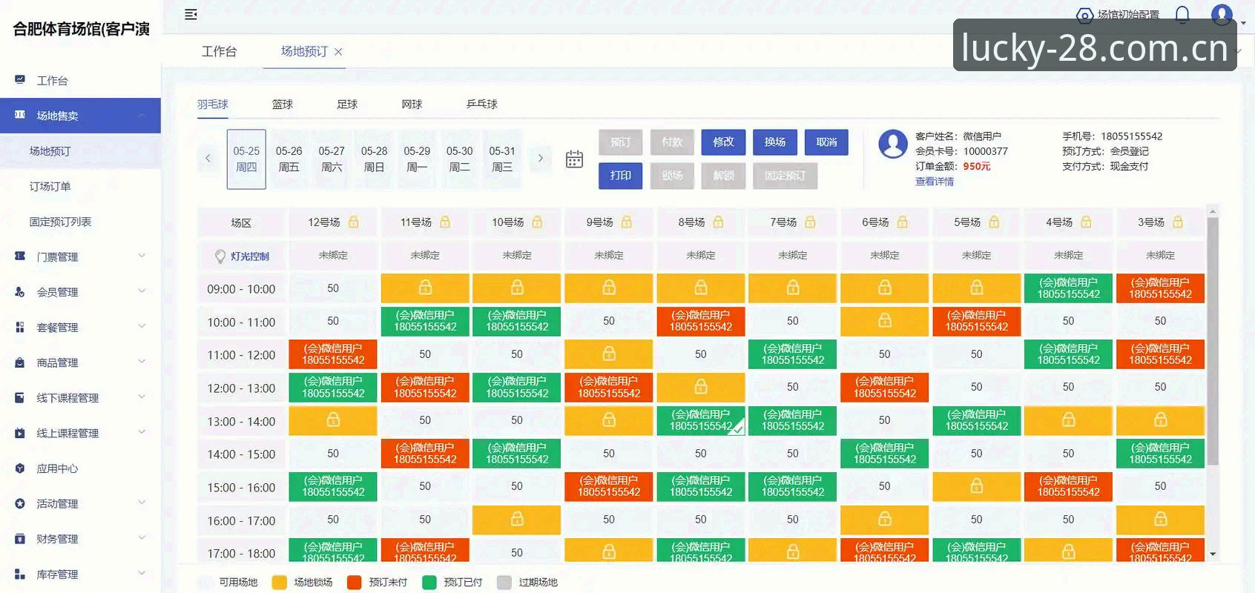
Task: Select date 05-28 周日
Action: point(375,159)
